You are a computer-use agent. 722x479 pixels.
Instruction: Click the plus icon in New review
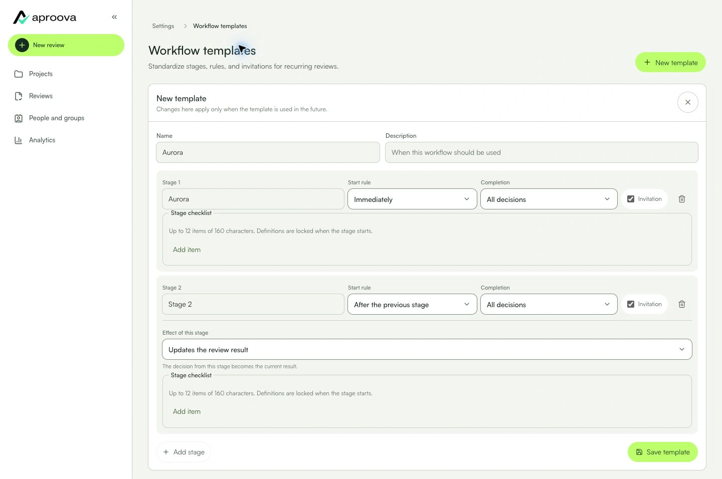(22, 45)
